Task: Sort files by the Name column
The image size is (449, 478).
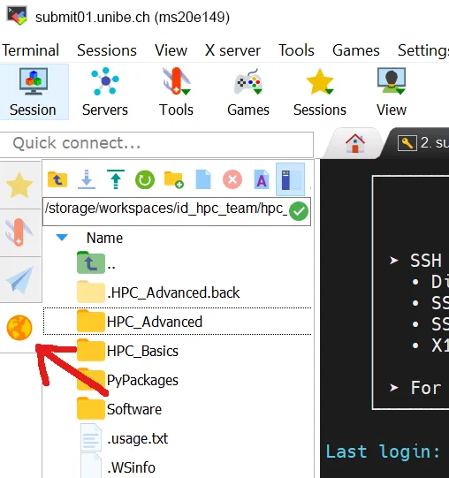Action: (x=104, y=238)
